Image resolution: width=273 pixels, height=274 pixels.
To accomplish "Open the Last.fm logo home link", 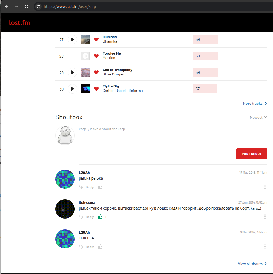I will tap(20, 23).
